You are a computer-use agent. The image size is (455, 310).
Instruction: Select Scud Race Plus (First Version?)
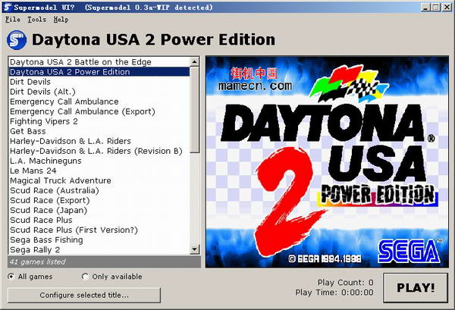pyautogui.click(x=99, y=230)
